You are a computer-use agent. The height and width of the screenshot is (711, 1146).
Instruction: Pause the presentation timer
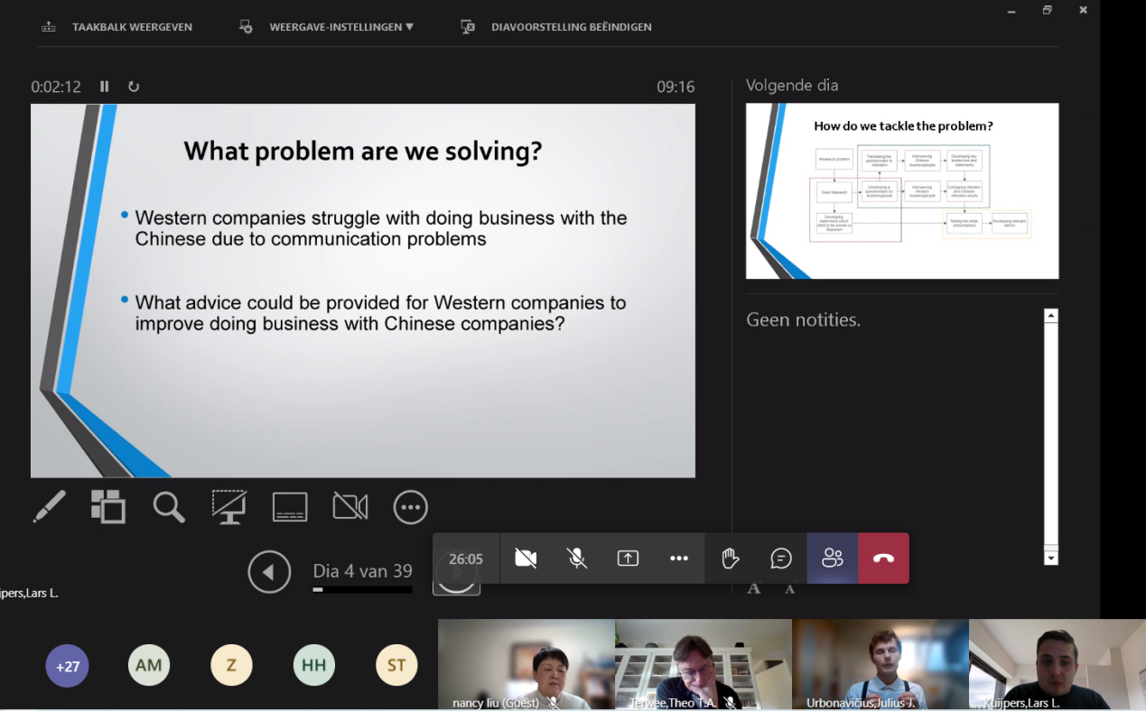coord(105,87)
